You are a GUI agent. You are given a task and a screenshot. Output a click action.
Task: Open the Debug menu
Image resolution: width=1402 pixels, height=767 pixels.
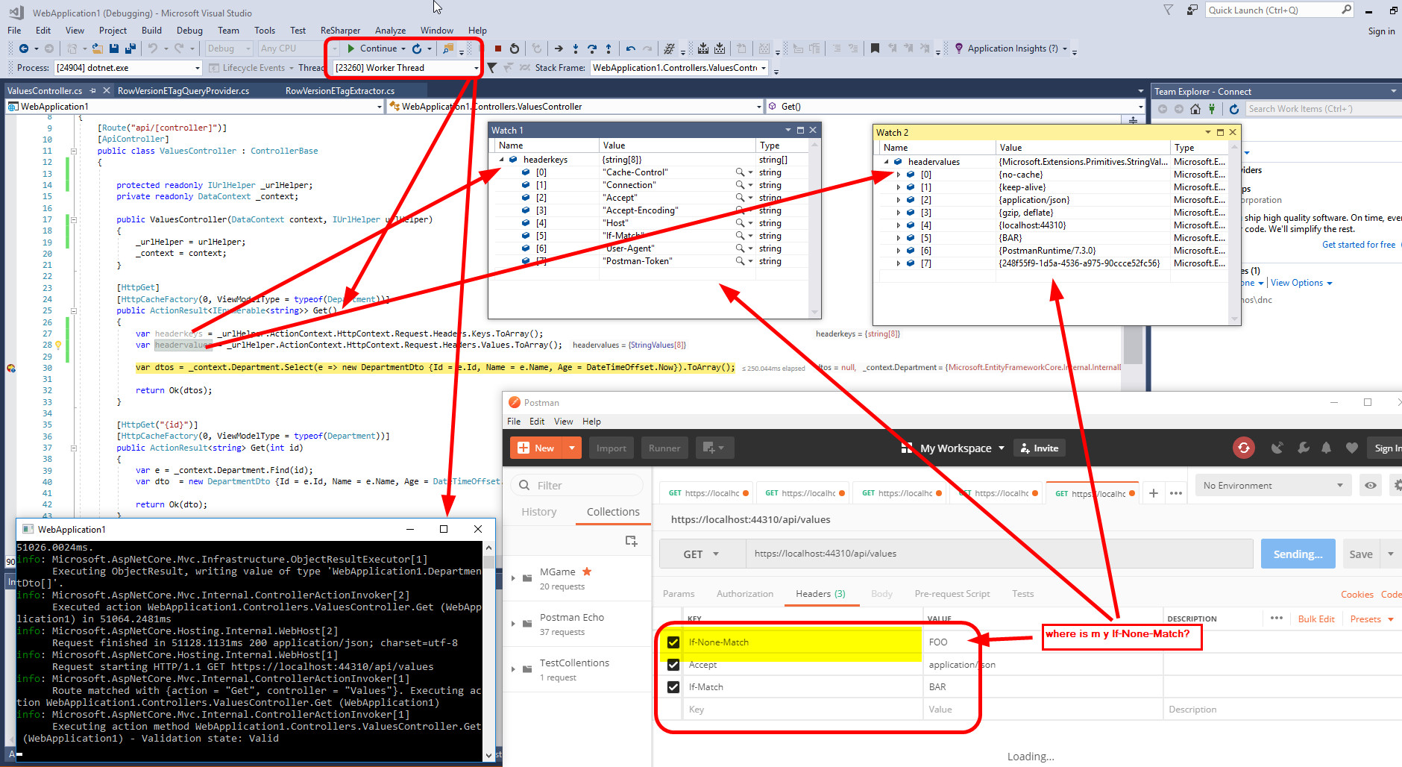coord(189,31)
